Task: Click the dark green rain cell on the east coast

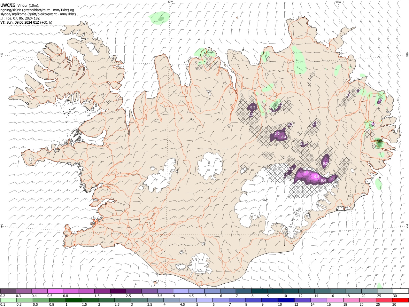Action: [x=379, y=142]
